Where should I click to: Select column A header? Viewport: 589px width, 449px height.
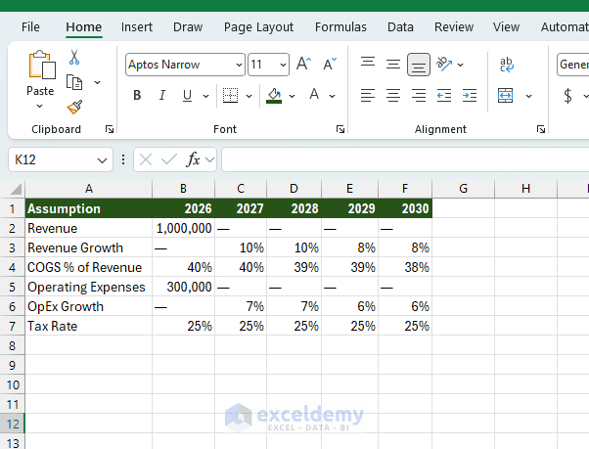(x=89, y=189)
